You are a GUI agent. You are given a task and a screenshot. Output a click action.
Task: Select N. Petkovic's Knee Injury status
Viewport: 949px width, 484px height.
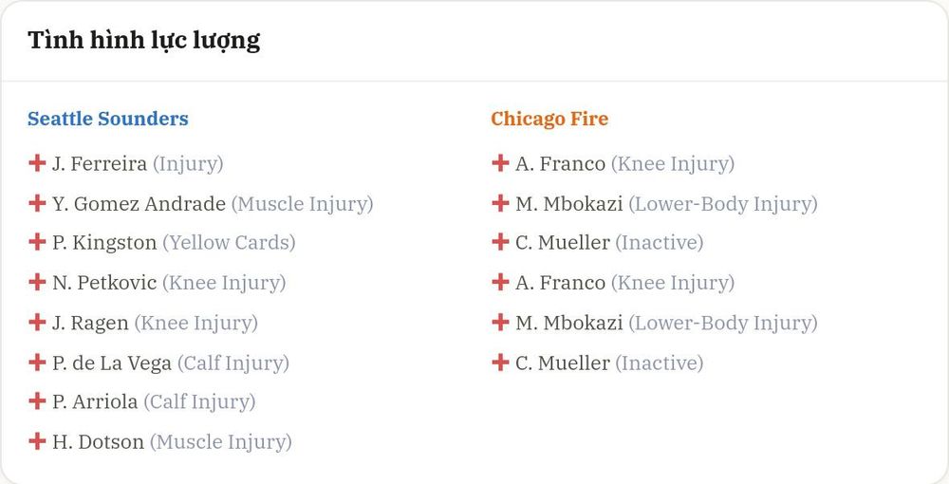pos(224,283)
